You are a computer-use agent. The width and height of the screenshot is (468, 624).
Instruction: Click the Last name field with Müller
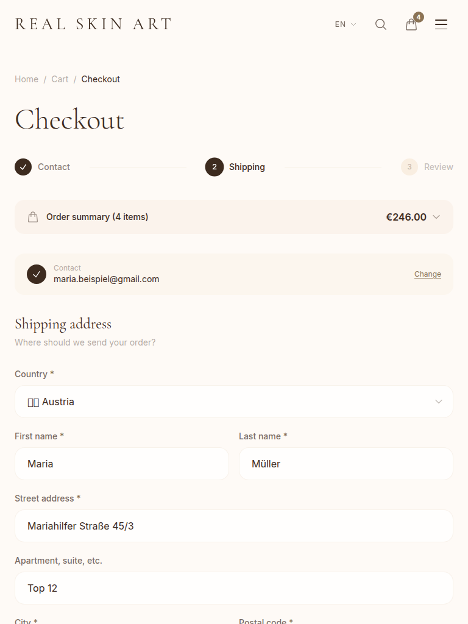[x=346, y=464]
